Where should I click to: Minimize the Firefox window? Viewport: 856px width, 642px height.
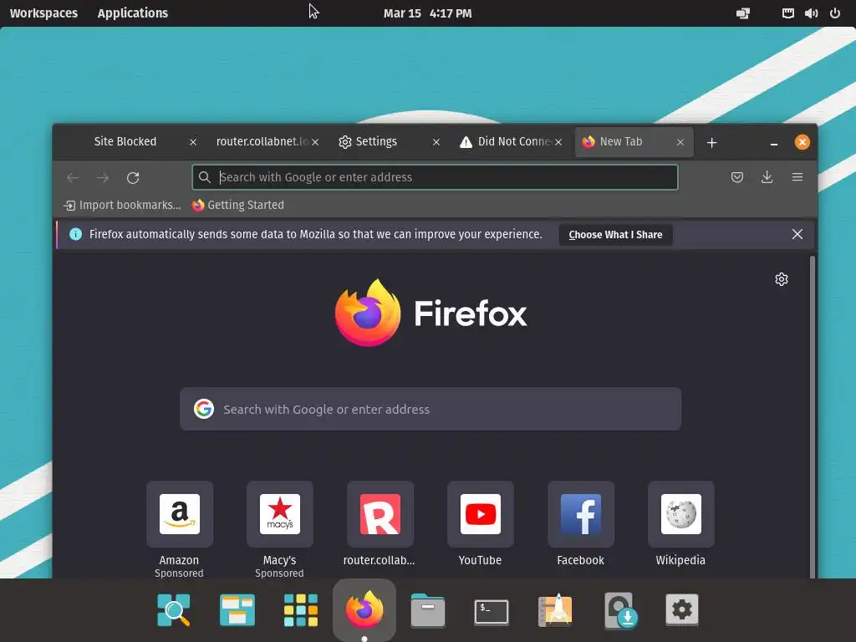point(773,143)
